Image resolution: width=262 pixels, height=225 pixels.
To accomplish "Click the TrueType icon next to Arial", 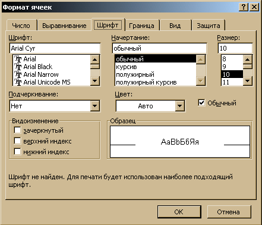I will (18, 59).
